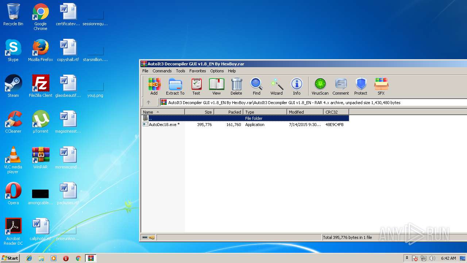The width and height of the screenshot is (467, 263).
Task: Sort by the CRC32 column header
Action: coord(336,112)
